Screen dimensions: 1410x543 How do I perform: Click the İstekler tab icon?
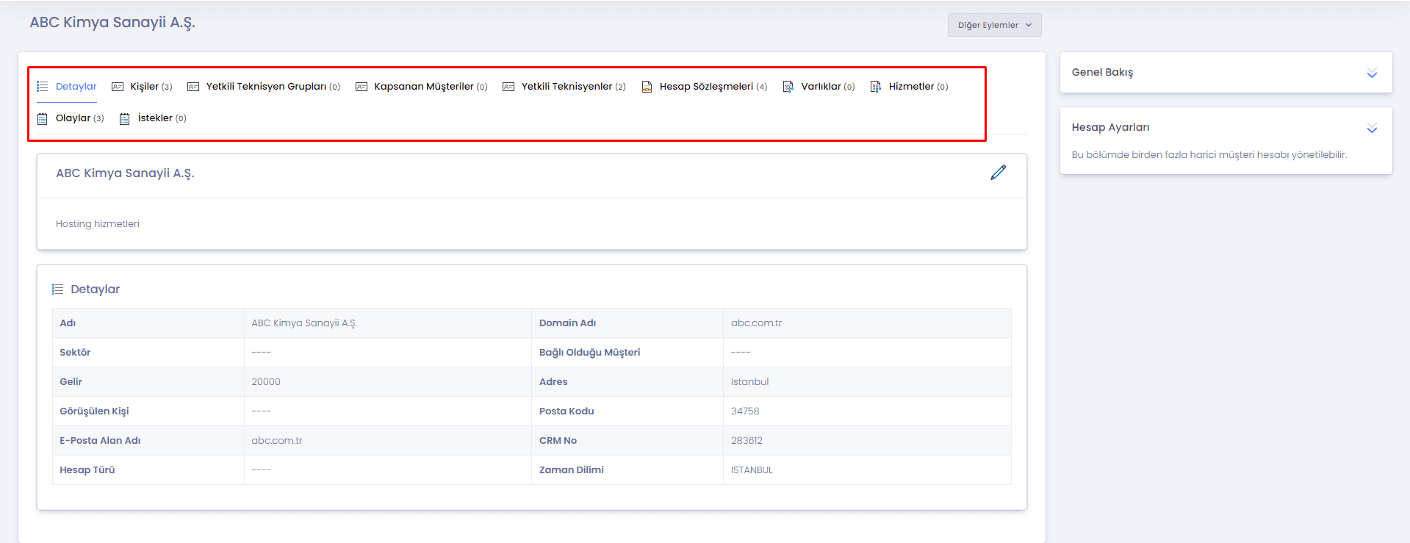125,118
